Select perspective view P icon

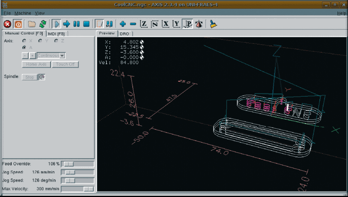187,24
